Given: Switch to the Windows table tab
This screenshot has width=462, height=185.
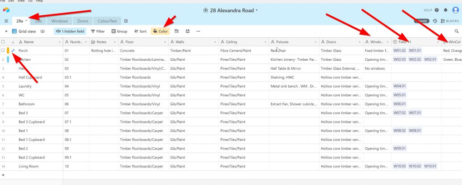Looking at the screenshot, I should (x=60, y=21).
